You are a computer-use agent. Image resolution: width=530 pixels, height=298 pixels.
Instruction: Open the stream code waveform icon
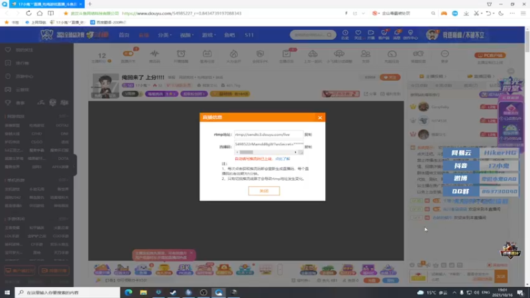[x=154, y=56]
